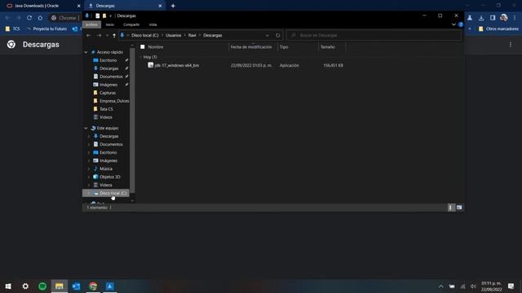Open address bar history dropdown
Image resolution: width=522 pixels, height=293 pixels.
pyautogui.click(x=268, y=35)
